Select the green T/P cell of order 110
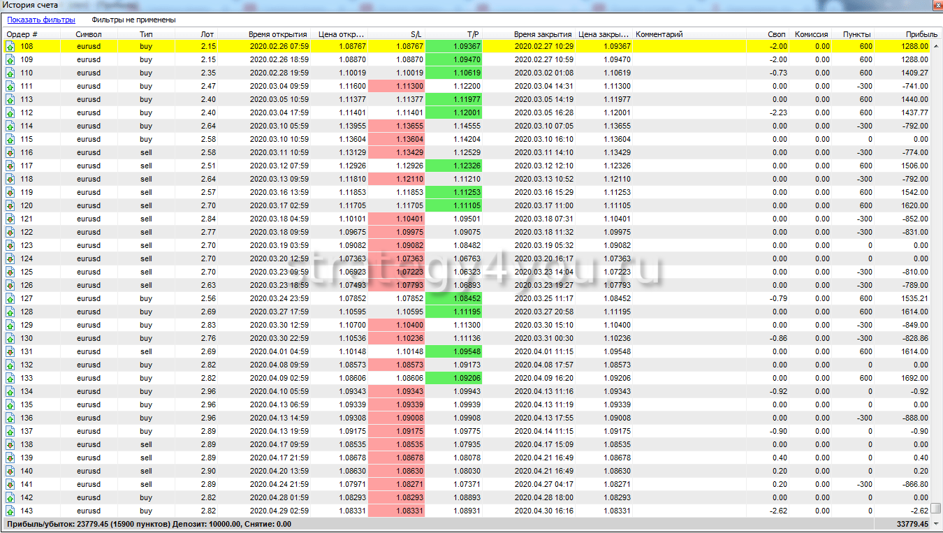943x533 pixels. 454,73
